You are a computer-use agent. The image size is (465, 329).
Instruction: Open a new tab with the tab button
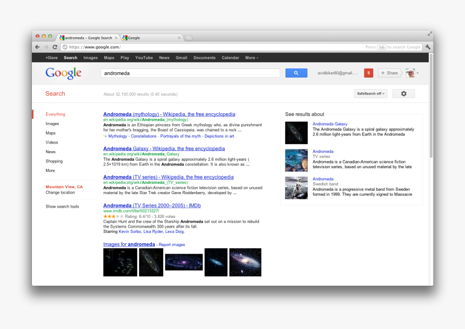click(x=189, y=38)
